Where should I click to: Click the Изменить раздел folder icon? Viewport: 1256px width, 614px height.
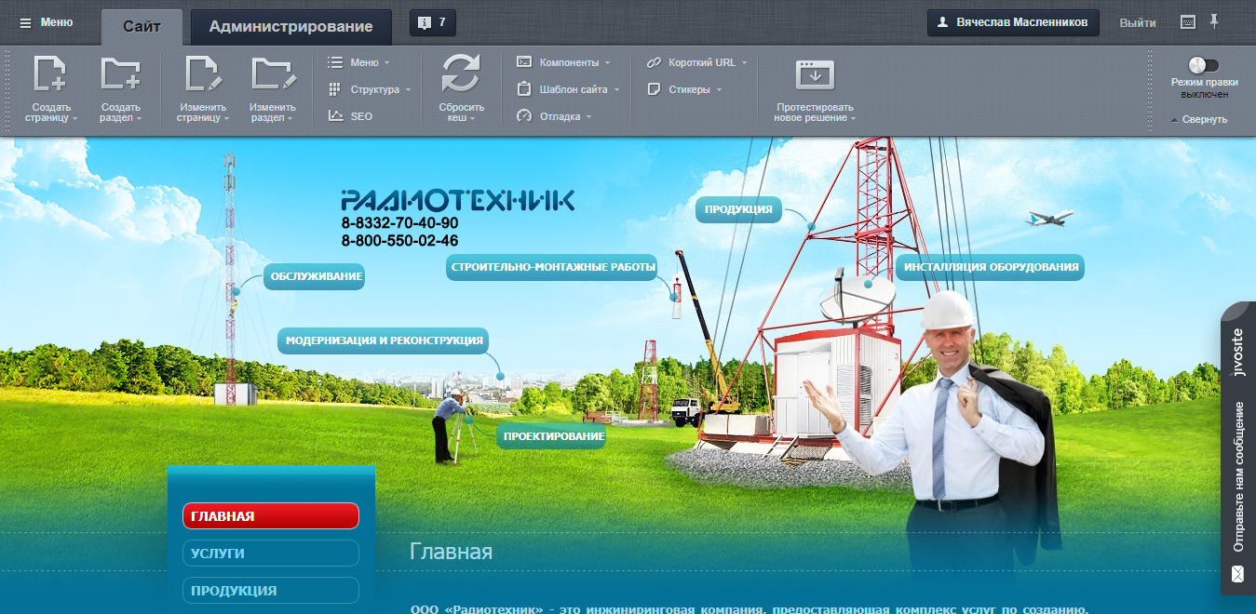(273, 75)
